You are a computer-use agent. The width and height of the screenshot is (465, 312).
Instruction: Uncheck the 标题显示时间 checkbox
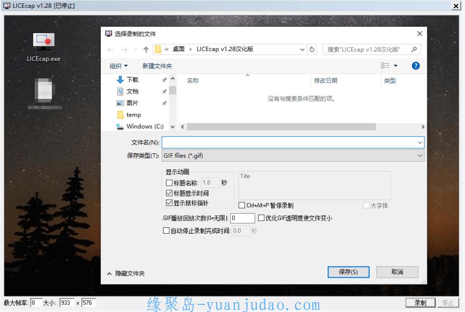click(169, 193)
